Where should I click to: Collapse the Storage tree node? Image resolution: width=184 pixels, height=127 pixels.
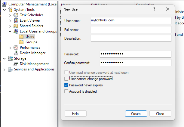tap(4, 58)
